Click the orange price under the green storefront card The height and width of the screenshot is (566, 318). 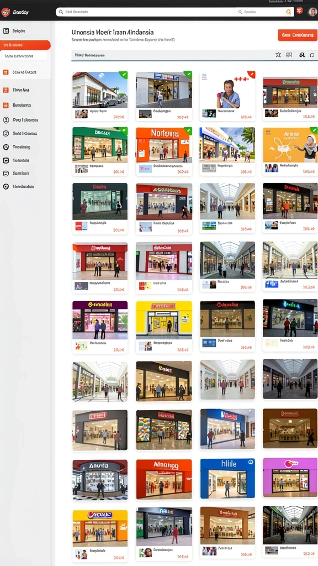pos(118,172)
